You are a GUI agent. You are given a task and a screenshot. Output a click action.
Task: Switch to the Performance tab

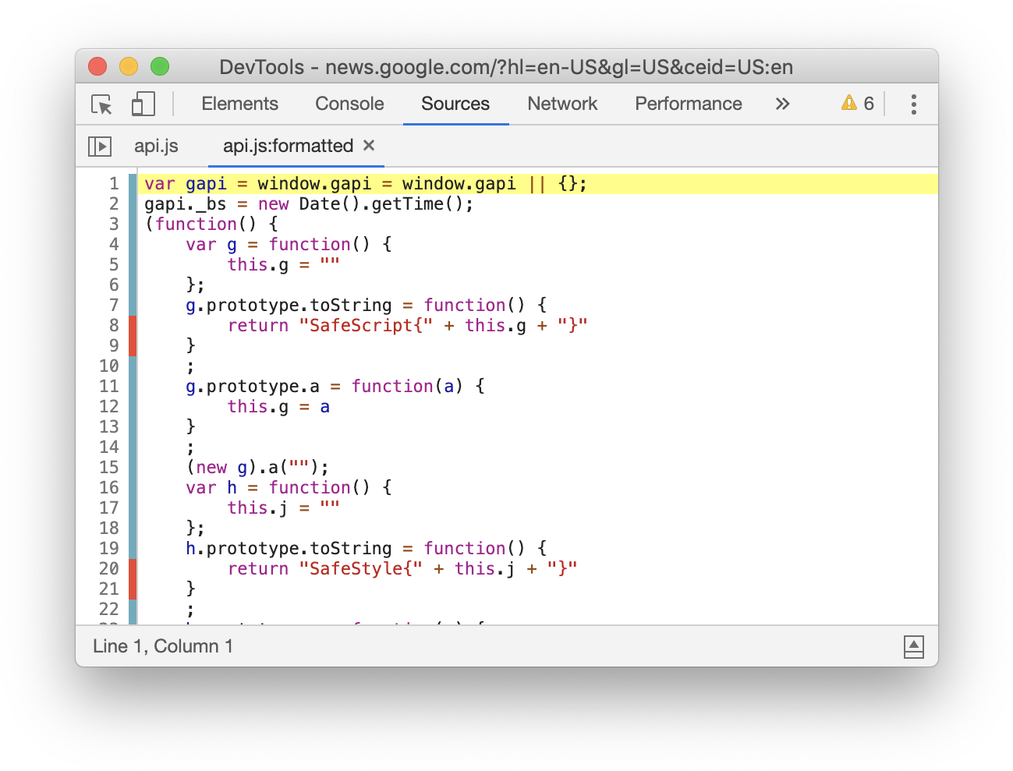point(688,104)
